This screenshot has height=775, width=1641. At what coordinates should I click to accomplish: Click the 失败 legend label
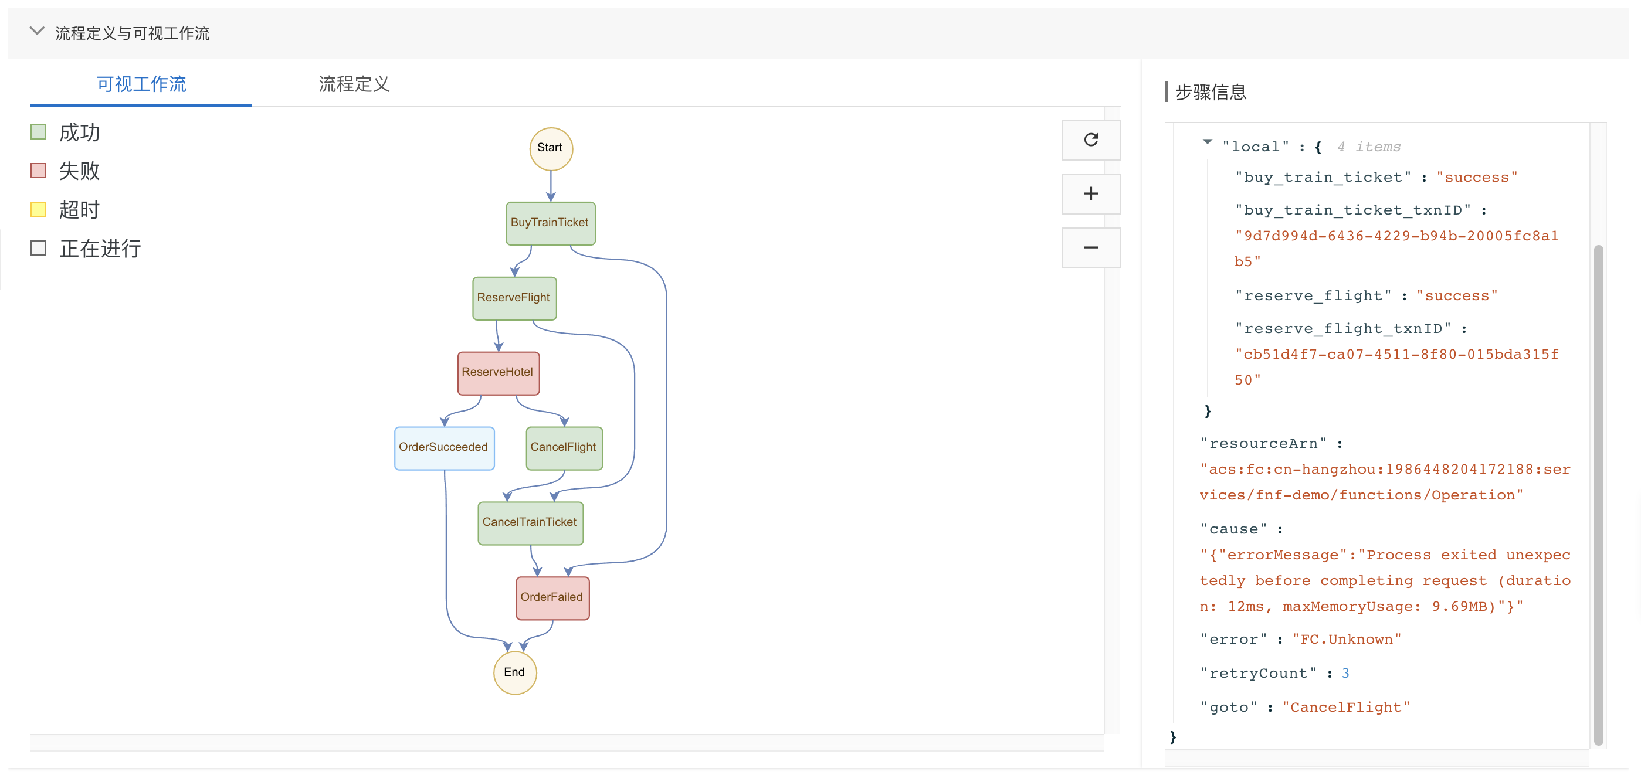click(79, 171)
